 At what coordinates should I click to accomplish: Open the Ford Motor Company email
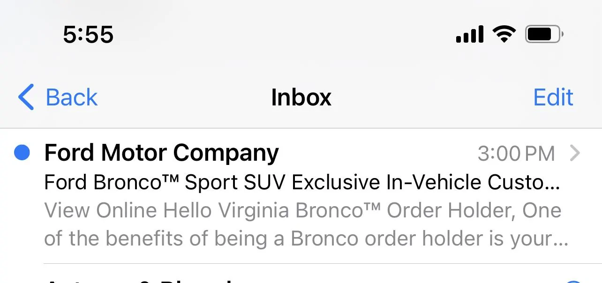(301, 196)
